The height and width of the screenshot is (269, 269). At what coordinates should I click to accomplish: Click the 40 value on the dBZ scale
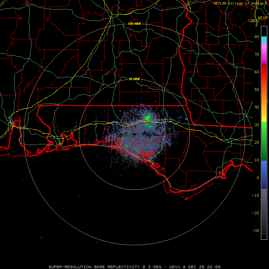point(257,107)
